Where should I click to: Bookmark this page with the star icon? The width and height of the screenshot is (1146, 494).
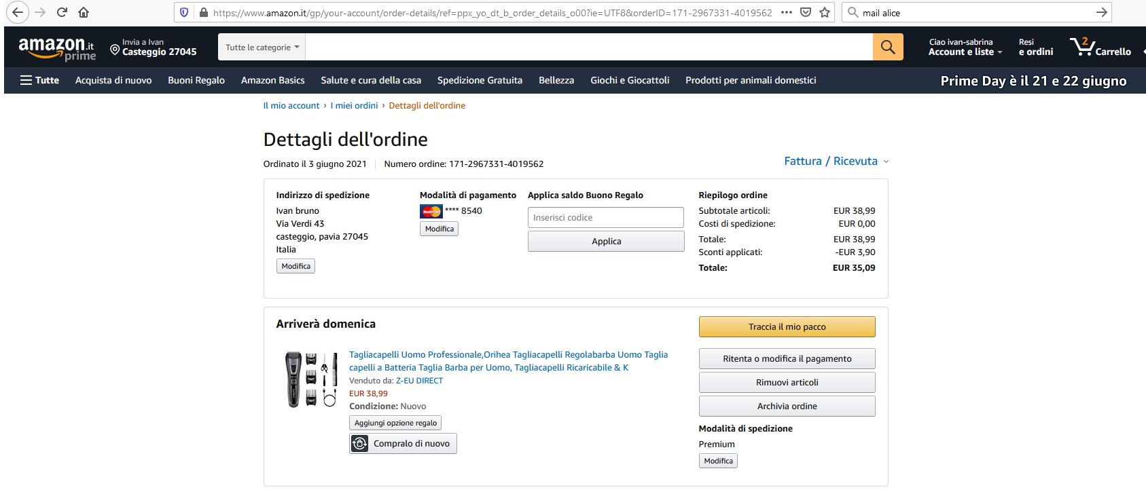pyautogui.click(x=825, y=12)
